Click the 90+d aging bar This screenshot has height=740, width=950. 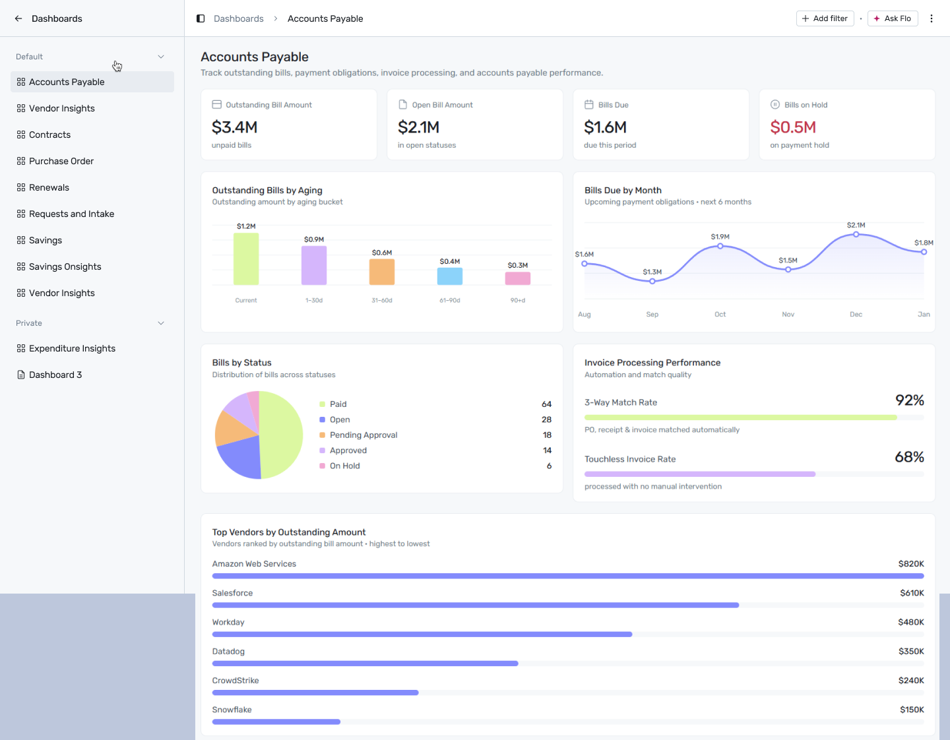(518, 278)
